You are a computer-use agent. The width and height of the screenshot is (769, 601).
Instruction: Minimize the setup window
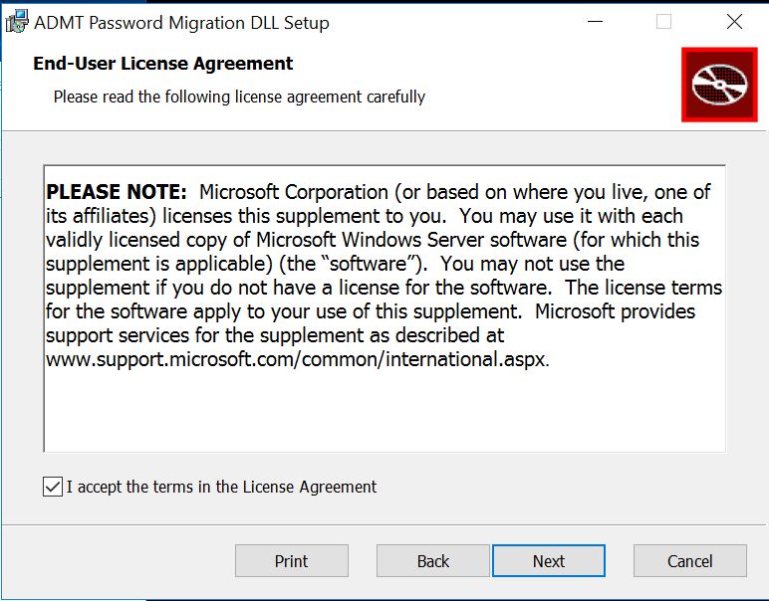click(595, 22)
